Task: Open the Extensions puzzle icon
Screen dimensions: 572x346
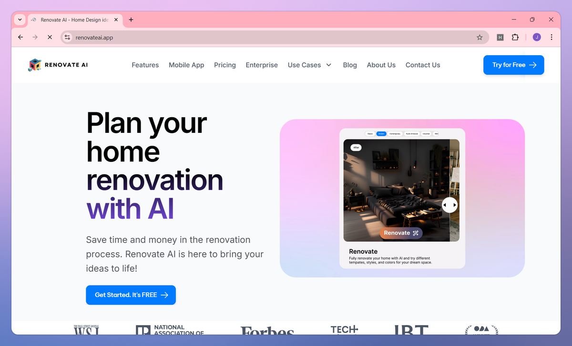Action: coord(515,37)
